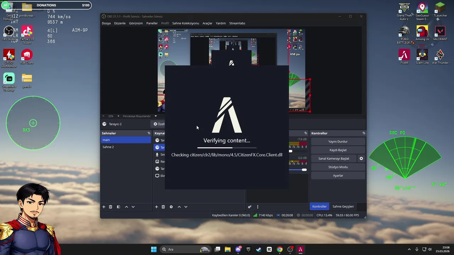This screenshot has height=255, width=454.
Task: Open advanced audio properties gears icon
Action: 250,207
